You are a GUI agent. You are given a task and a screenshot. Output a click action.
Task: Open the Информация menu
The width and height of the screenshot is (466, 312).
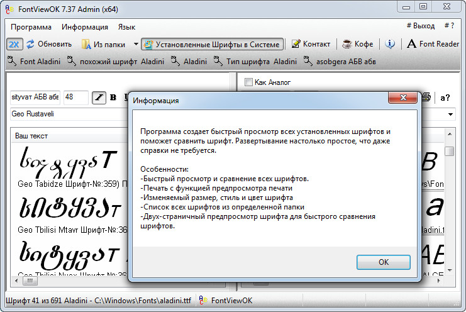(x=85, y=27)
